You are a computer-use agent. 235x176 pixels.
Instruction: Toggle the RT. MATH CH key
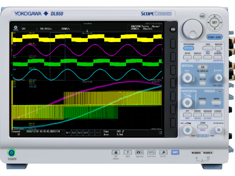click(202, 75)
